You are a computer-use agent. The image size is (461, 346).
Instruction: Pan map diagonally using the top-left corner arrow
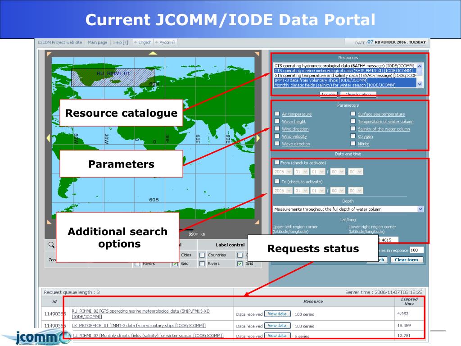pyautogui.click(x=49, y=54)
